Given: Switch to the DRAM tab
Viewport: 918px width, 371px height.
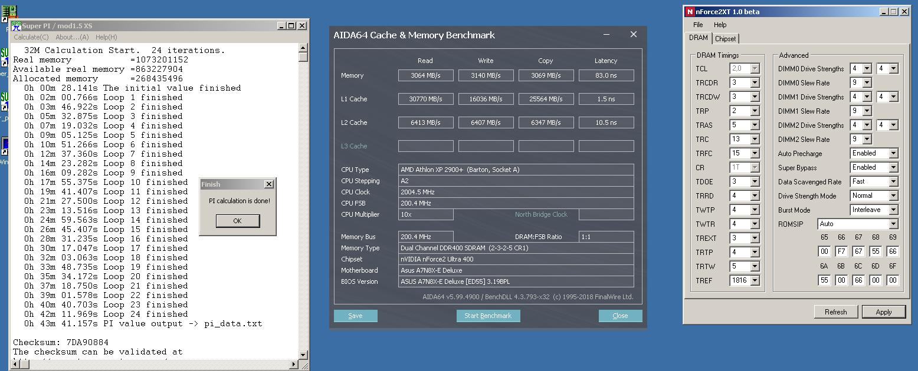Looking at the screenshot, I should click(699, 38).
